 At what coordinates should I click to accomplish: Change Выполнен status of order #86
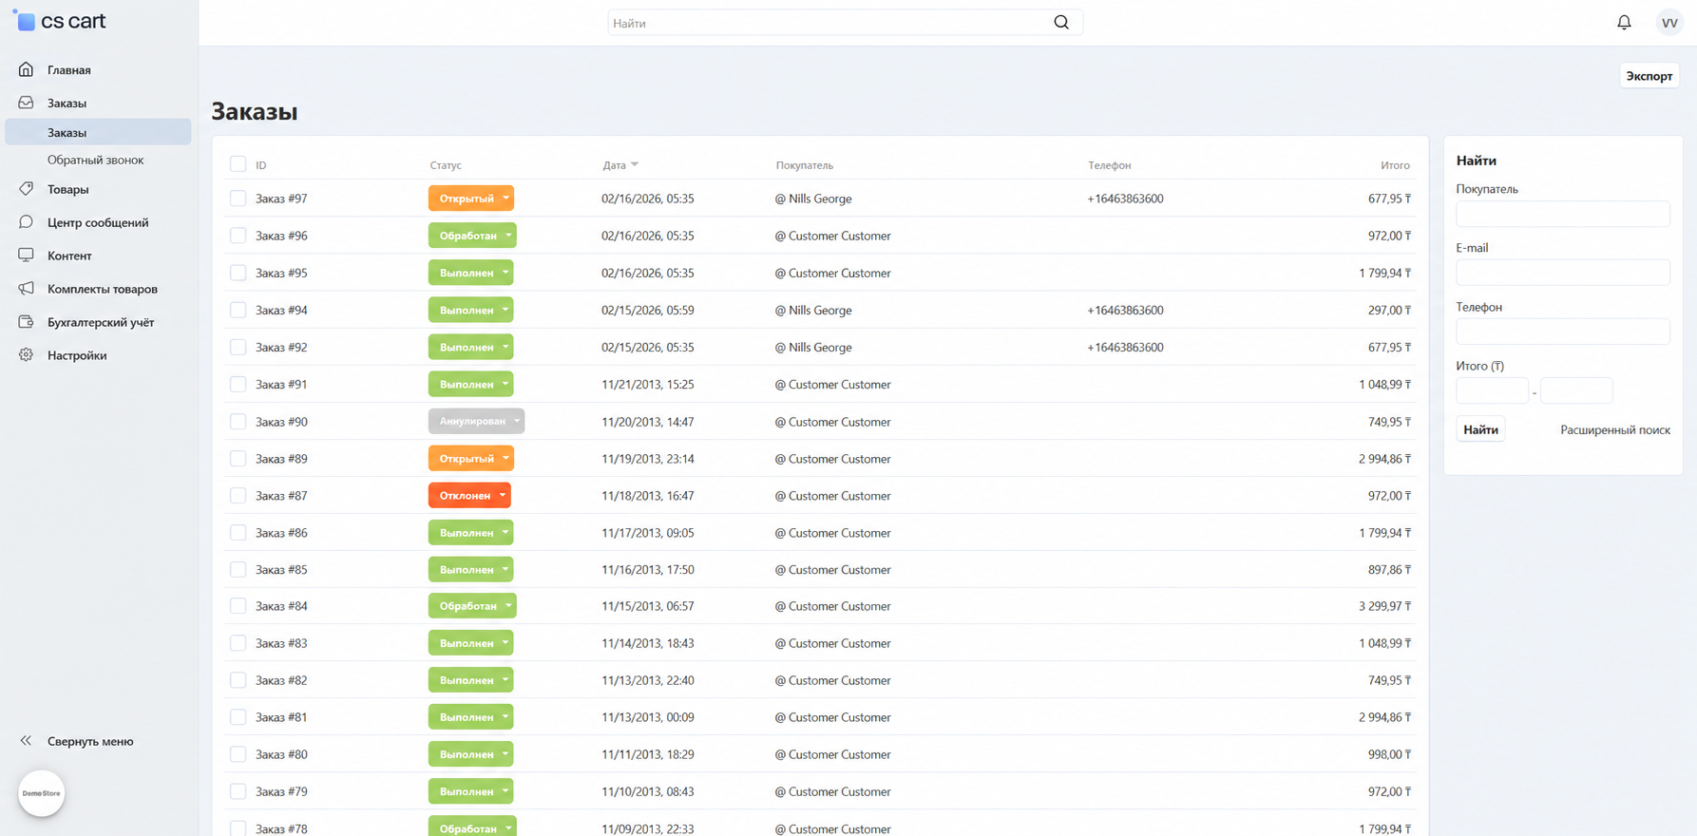click(471, 532)
